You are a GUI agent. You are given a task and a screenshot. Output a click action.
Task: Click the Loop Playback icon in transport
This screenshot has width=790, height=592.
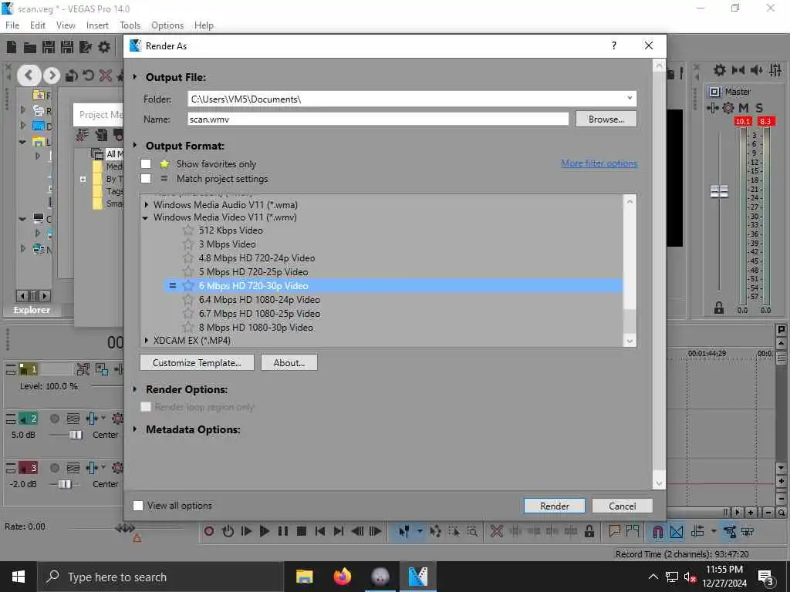[228, 531]
